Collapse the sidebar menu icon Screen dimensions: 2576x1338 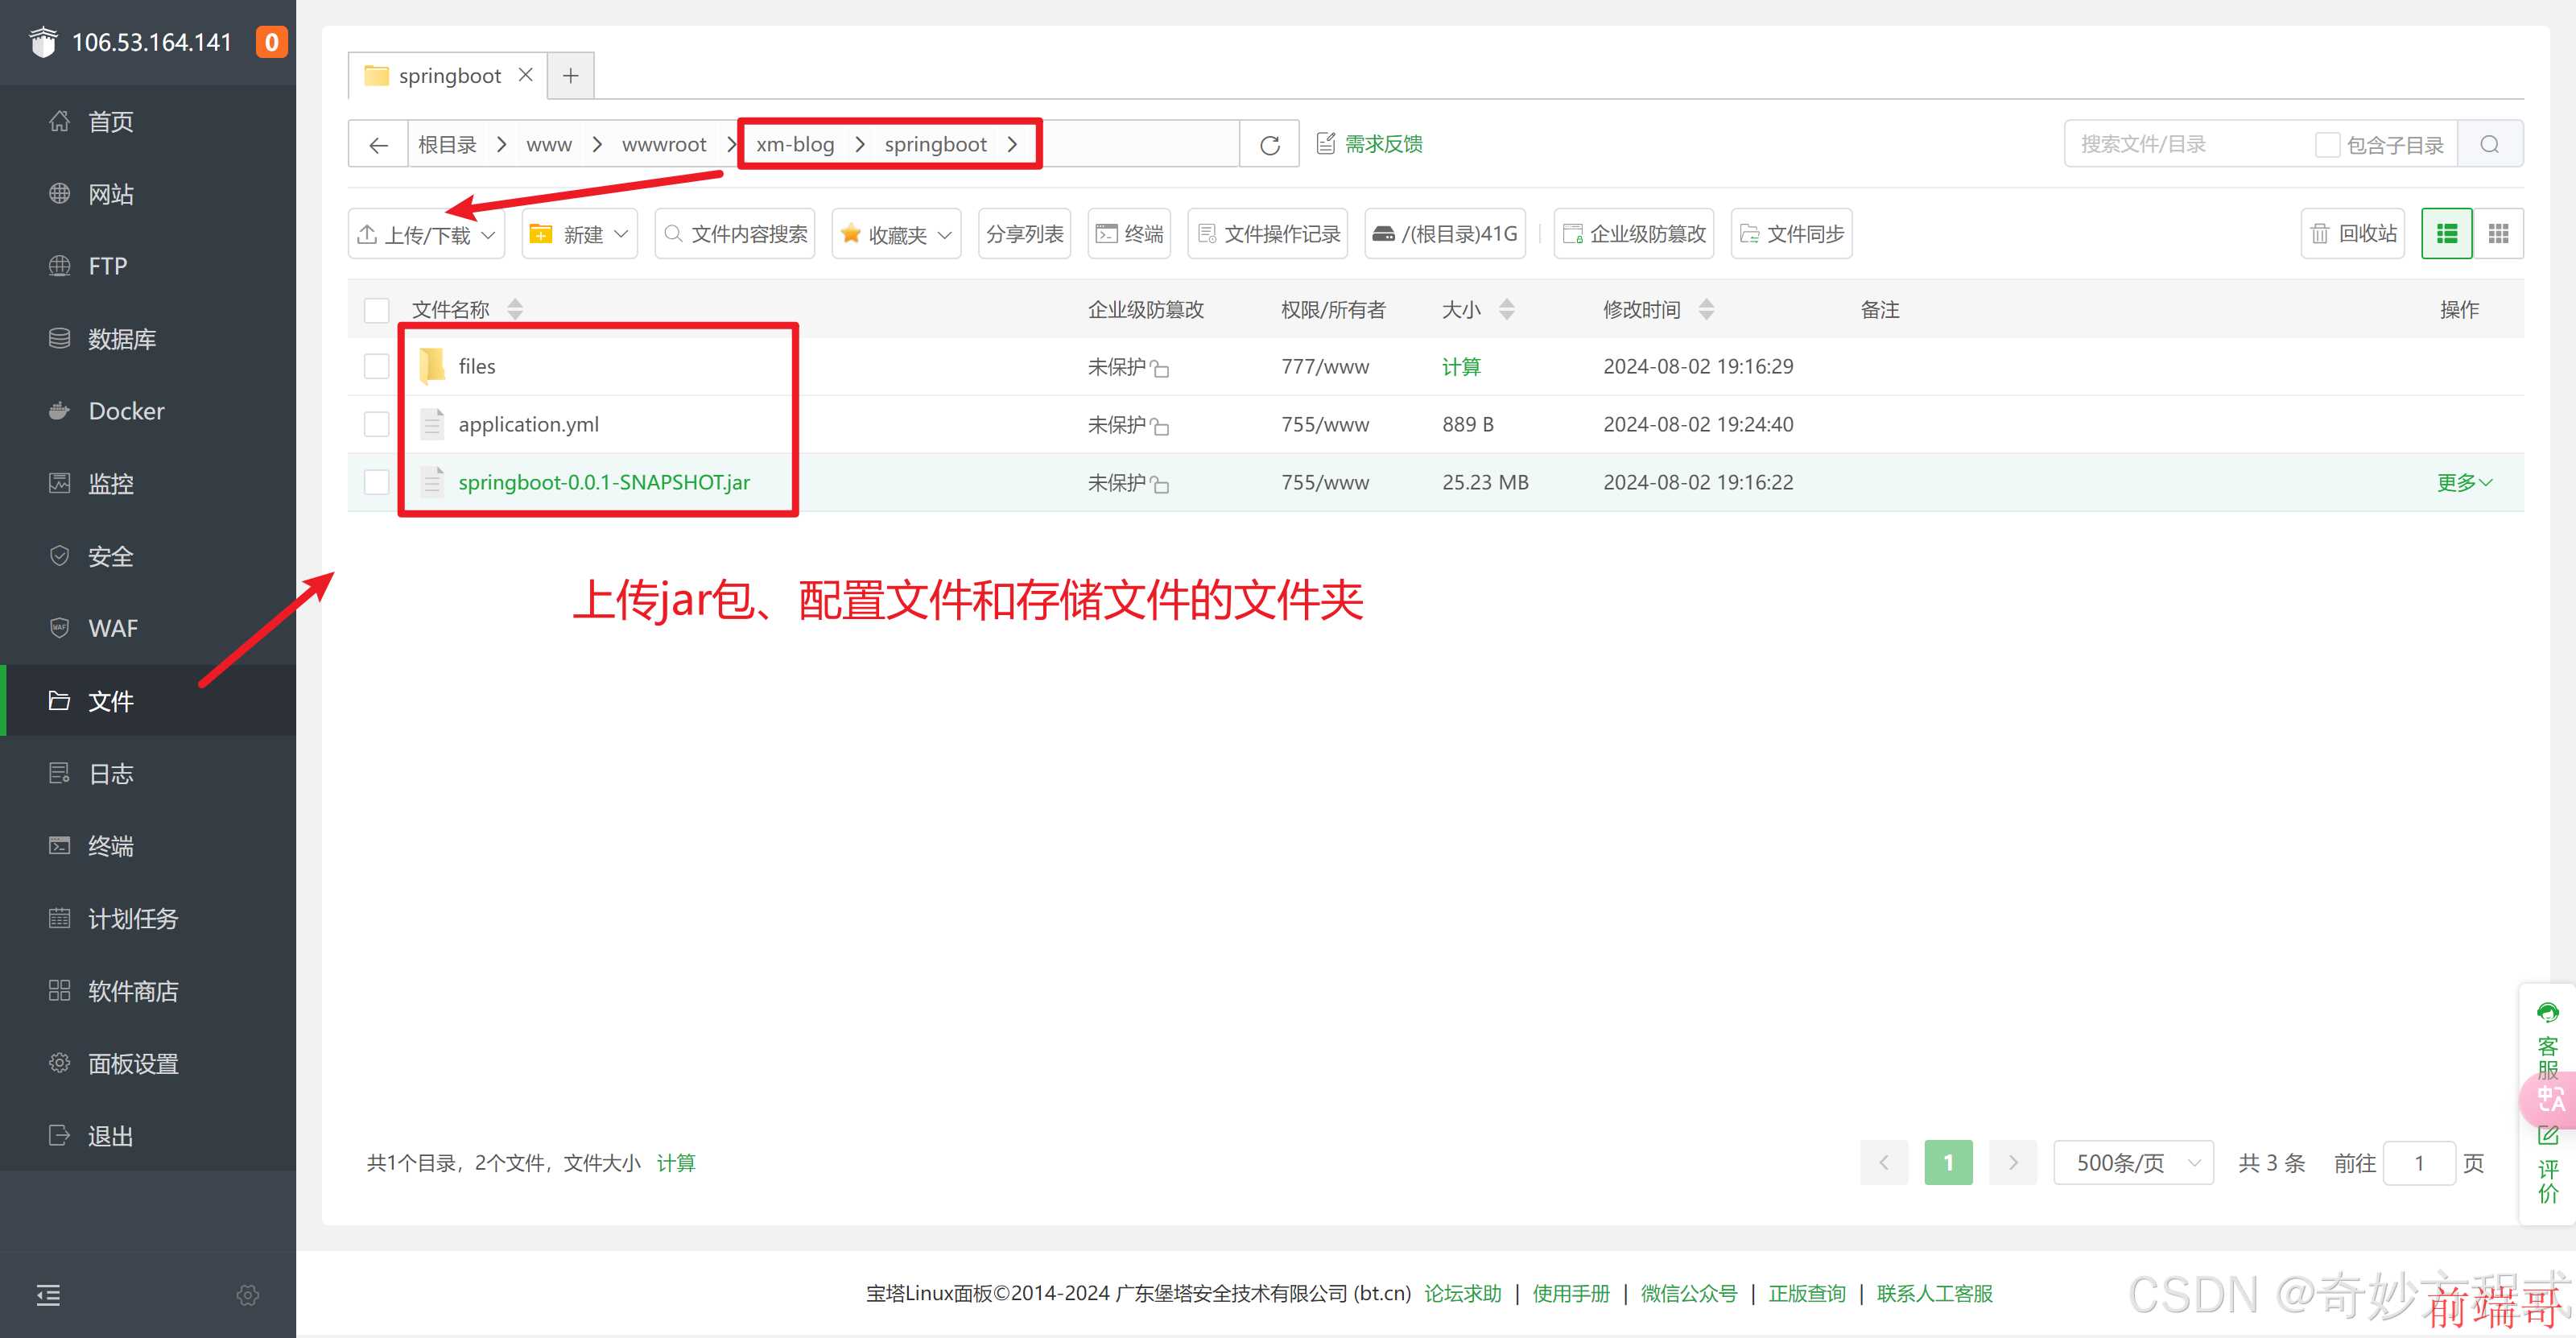[x=48, y=1295]
